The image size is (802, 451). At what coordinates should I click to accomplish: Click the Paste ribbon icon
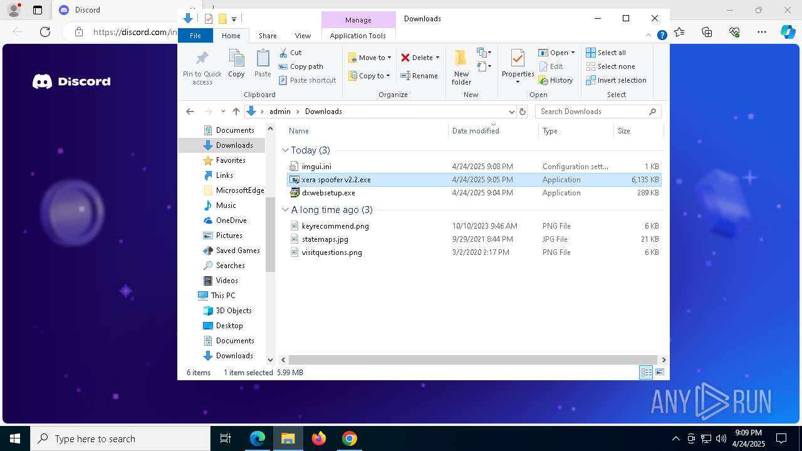tap(263, 60)
